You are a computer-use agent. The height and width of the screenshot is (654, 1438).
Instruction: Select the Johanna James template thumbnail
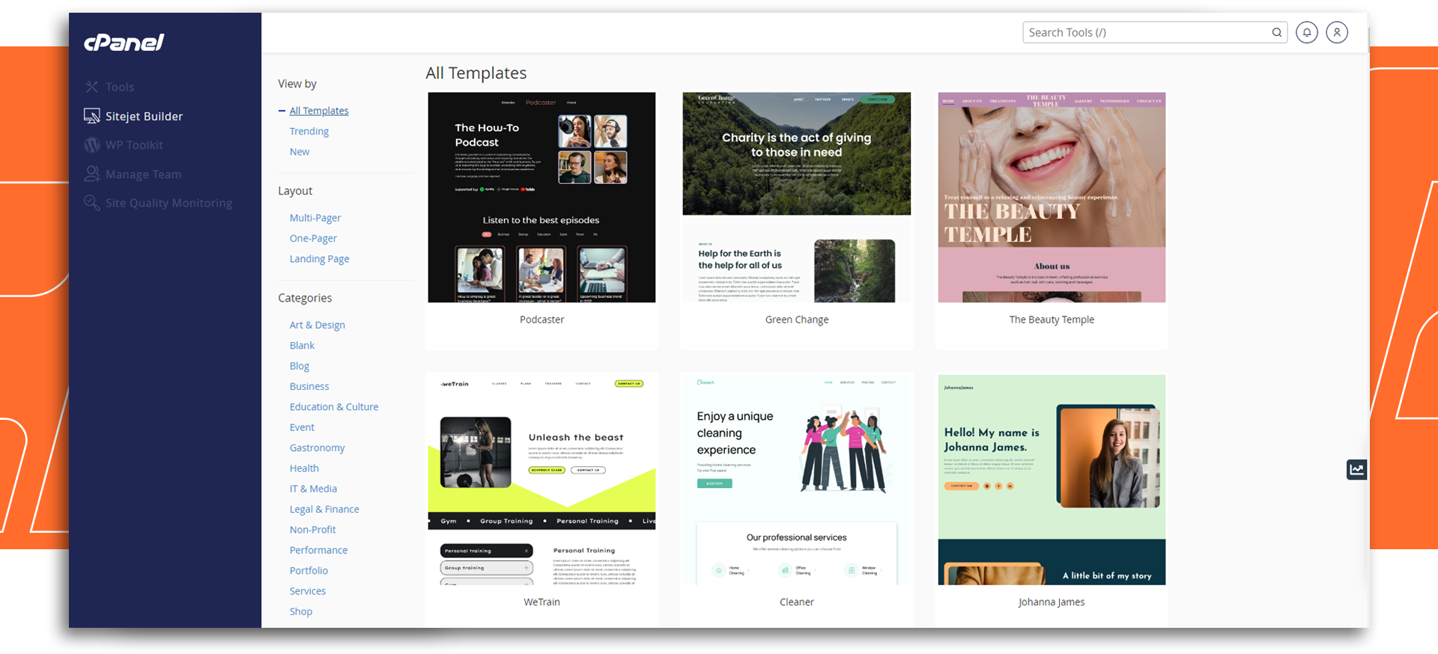click(1052, 480)
